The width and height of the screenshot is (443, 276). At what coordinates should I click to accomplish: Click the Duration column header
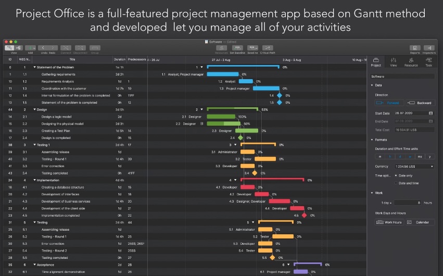point(120,59)
